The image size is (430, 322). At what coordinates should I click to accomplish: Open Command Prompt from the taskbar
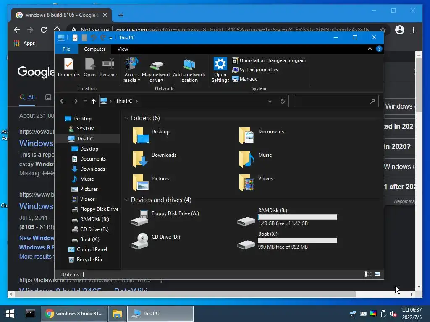(x=30, y=314)
